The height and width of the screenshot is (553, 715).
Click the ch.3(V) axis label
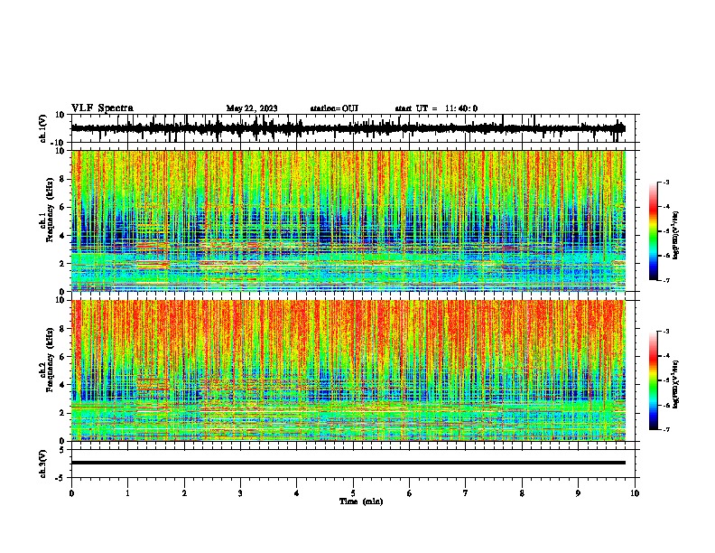(43, 464)
